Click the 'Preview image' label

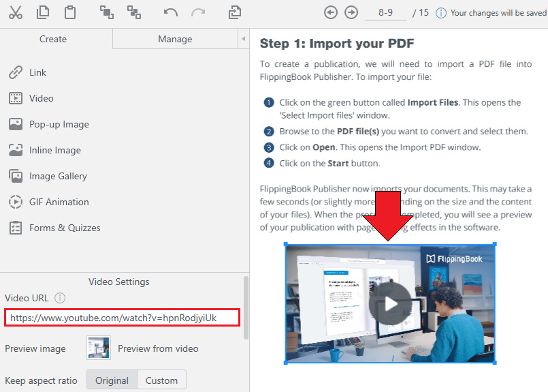point(35,348)
